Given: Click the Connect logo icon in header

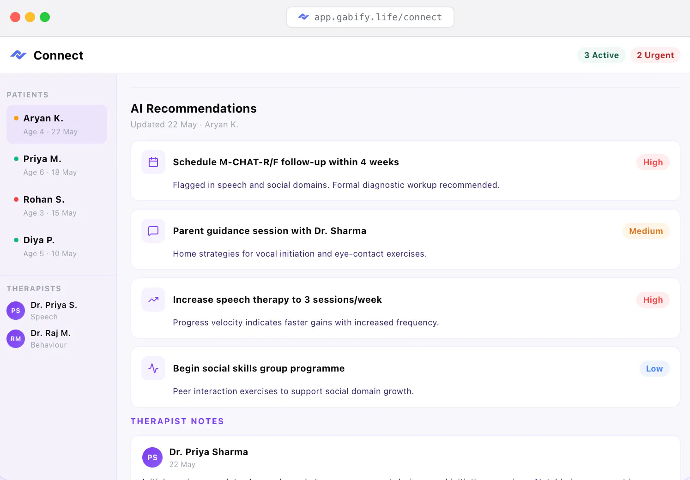Looking at the screenshot, I should [x=18, y=55].
